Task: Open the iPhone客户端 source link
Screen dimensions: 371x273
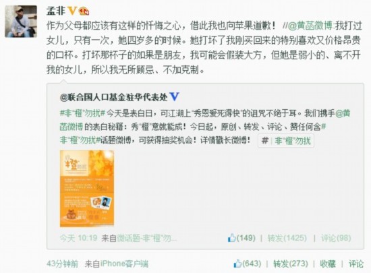Action: (x=125, y=264)
